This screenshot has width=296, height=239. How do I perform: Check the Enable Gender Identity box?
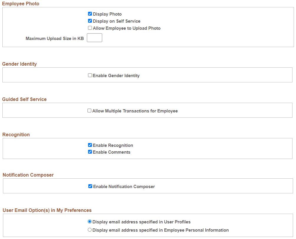point(90,75)
